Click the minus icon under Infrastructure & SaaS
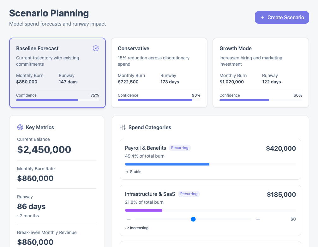Viewport: 318px width, 247px height. tap(129, 219)
